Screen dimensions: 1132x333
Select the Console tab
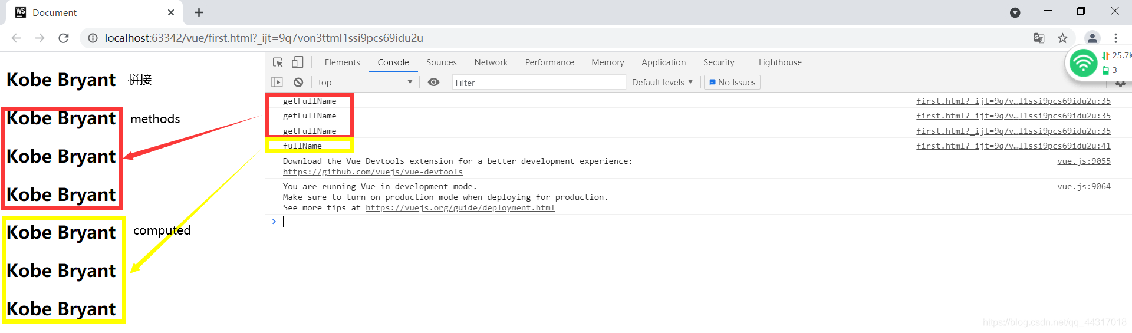tap(393, 62)
